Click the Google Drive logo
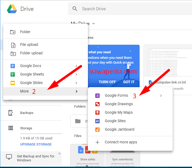Screen dimensions: 192x168 12,9
